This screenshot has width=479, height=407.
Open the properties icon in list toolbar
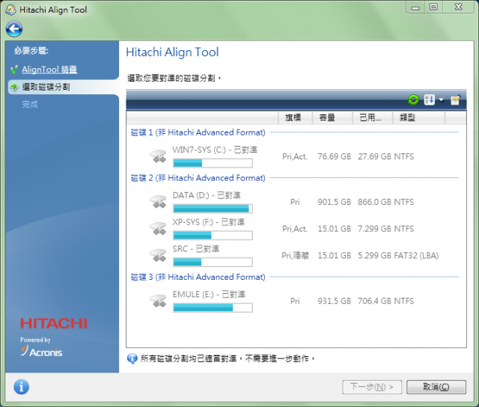(x=455, y=100)
